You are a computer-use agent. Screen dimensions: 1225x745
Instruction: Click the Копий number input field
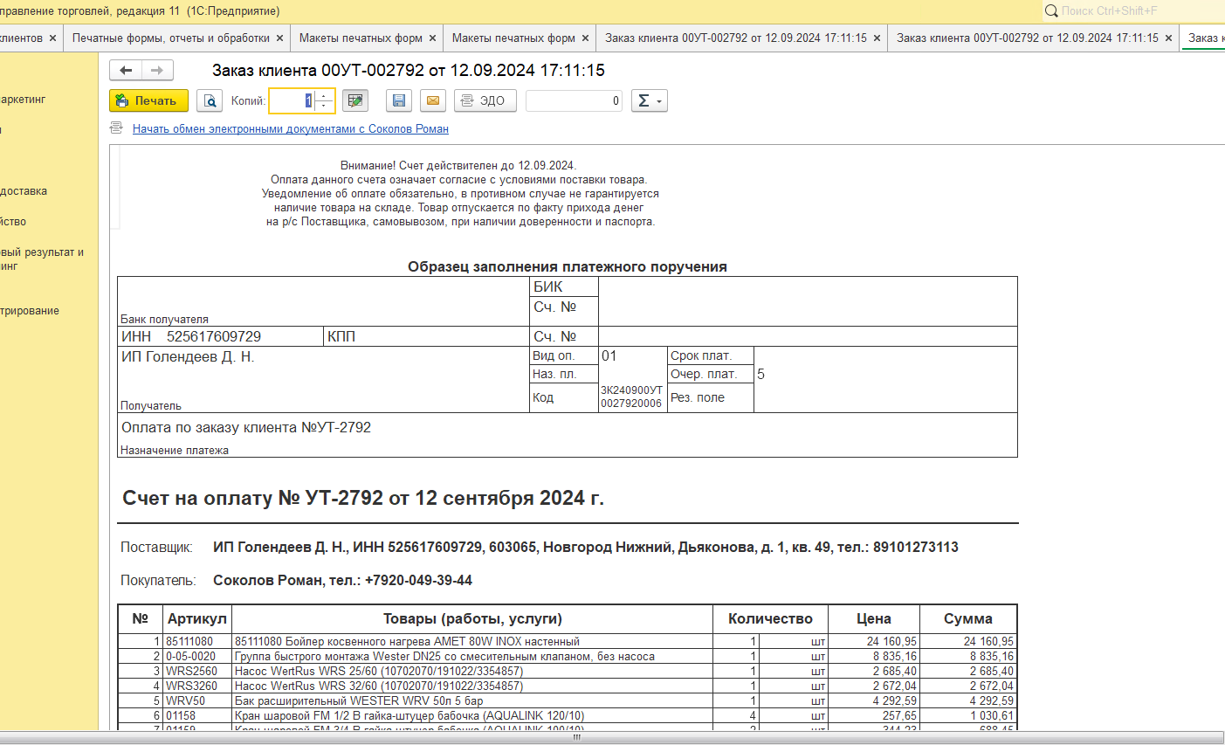[x=292, y=101]
